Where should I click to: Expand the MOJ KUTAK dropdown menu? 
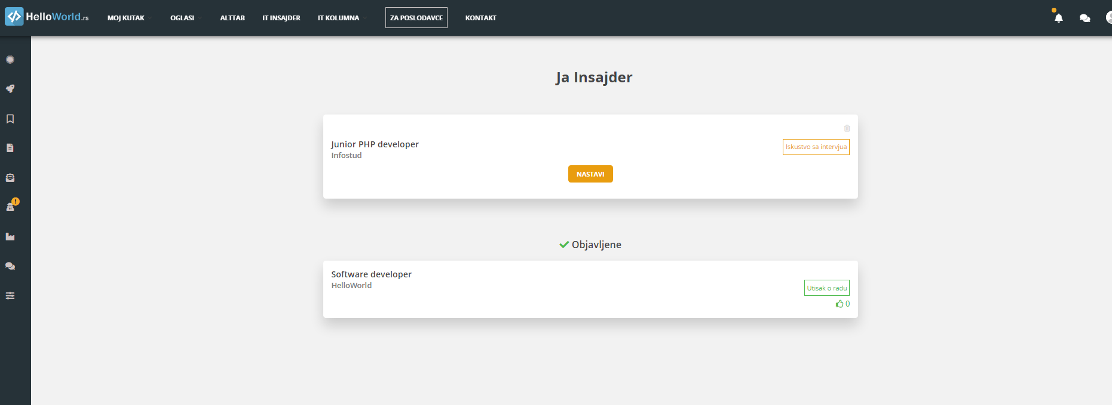pos(130,18)
